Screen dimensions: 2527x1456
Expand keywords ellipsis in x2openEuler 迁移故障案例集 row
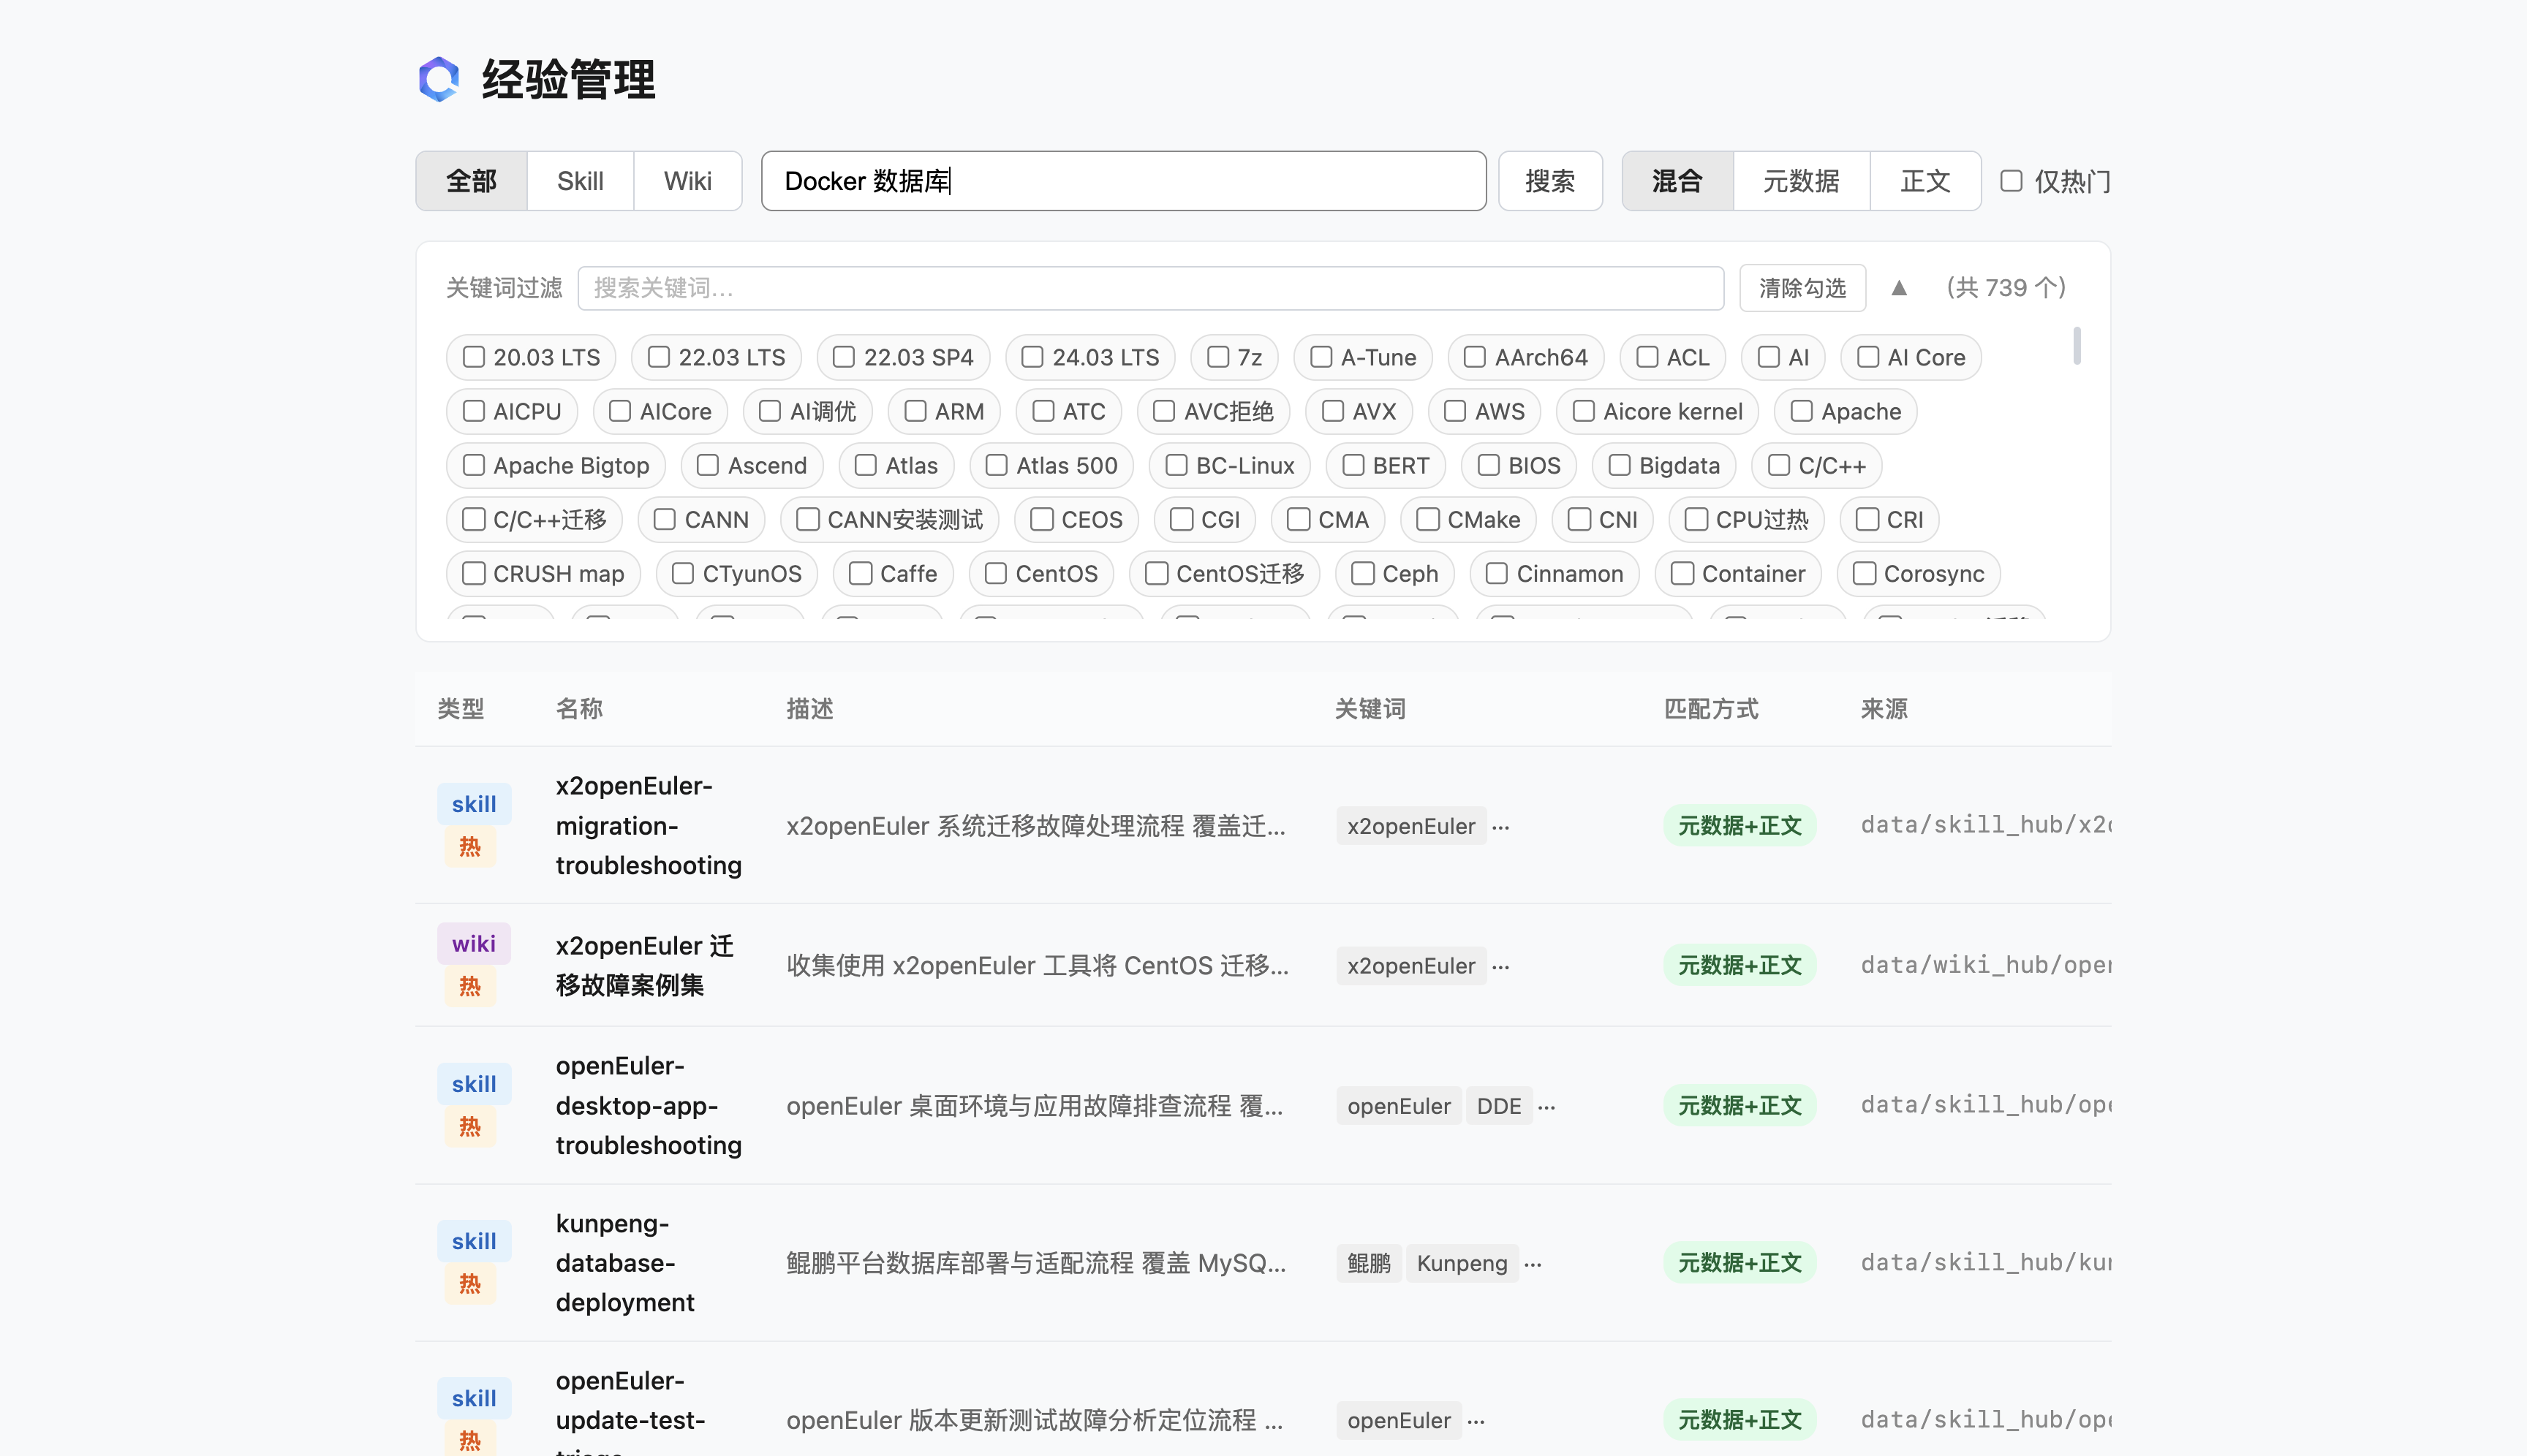(x=1500, y=967)
